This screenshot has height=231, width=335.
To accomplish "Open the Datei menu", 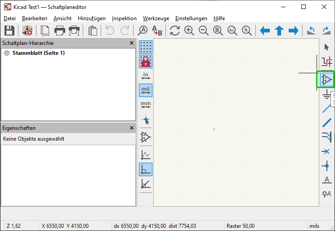I will pos(9,18).
